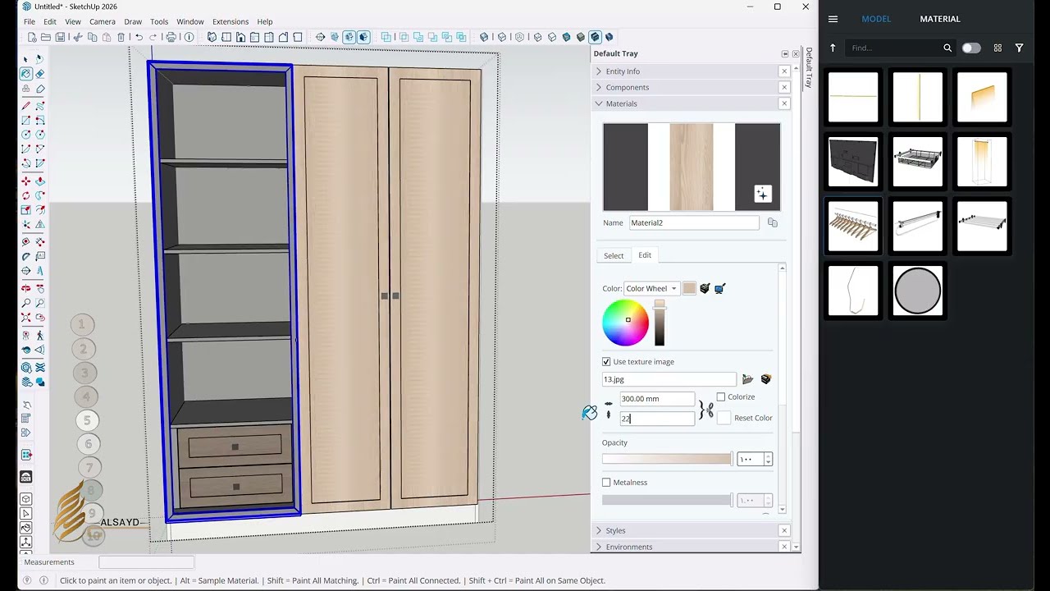Open the Draw menu
The width and height of the screenshot is (1050, 591).
pyautogui.click(x=132, y=21)
